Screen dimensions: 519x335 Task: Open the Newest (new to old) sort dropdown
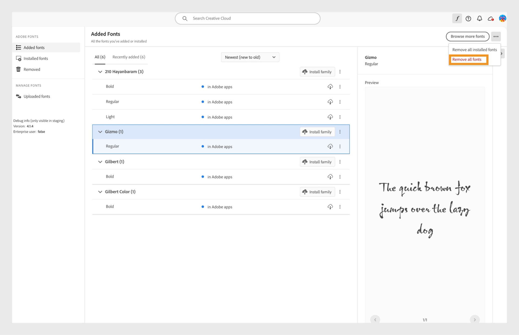tap(250, 57)
